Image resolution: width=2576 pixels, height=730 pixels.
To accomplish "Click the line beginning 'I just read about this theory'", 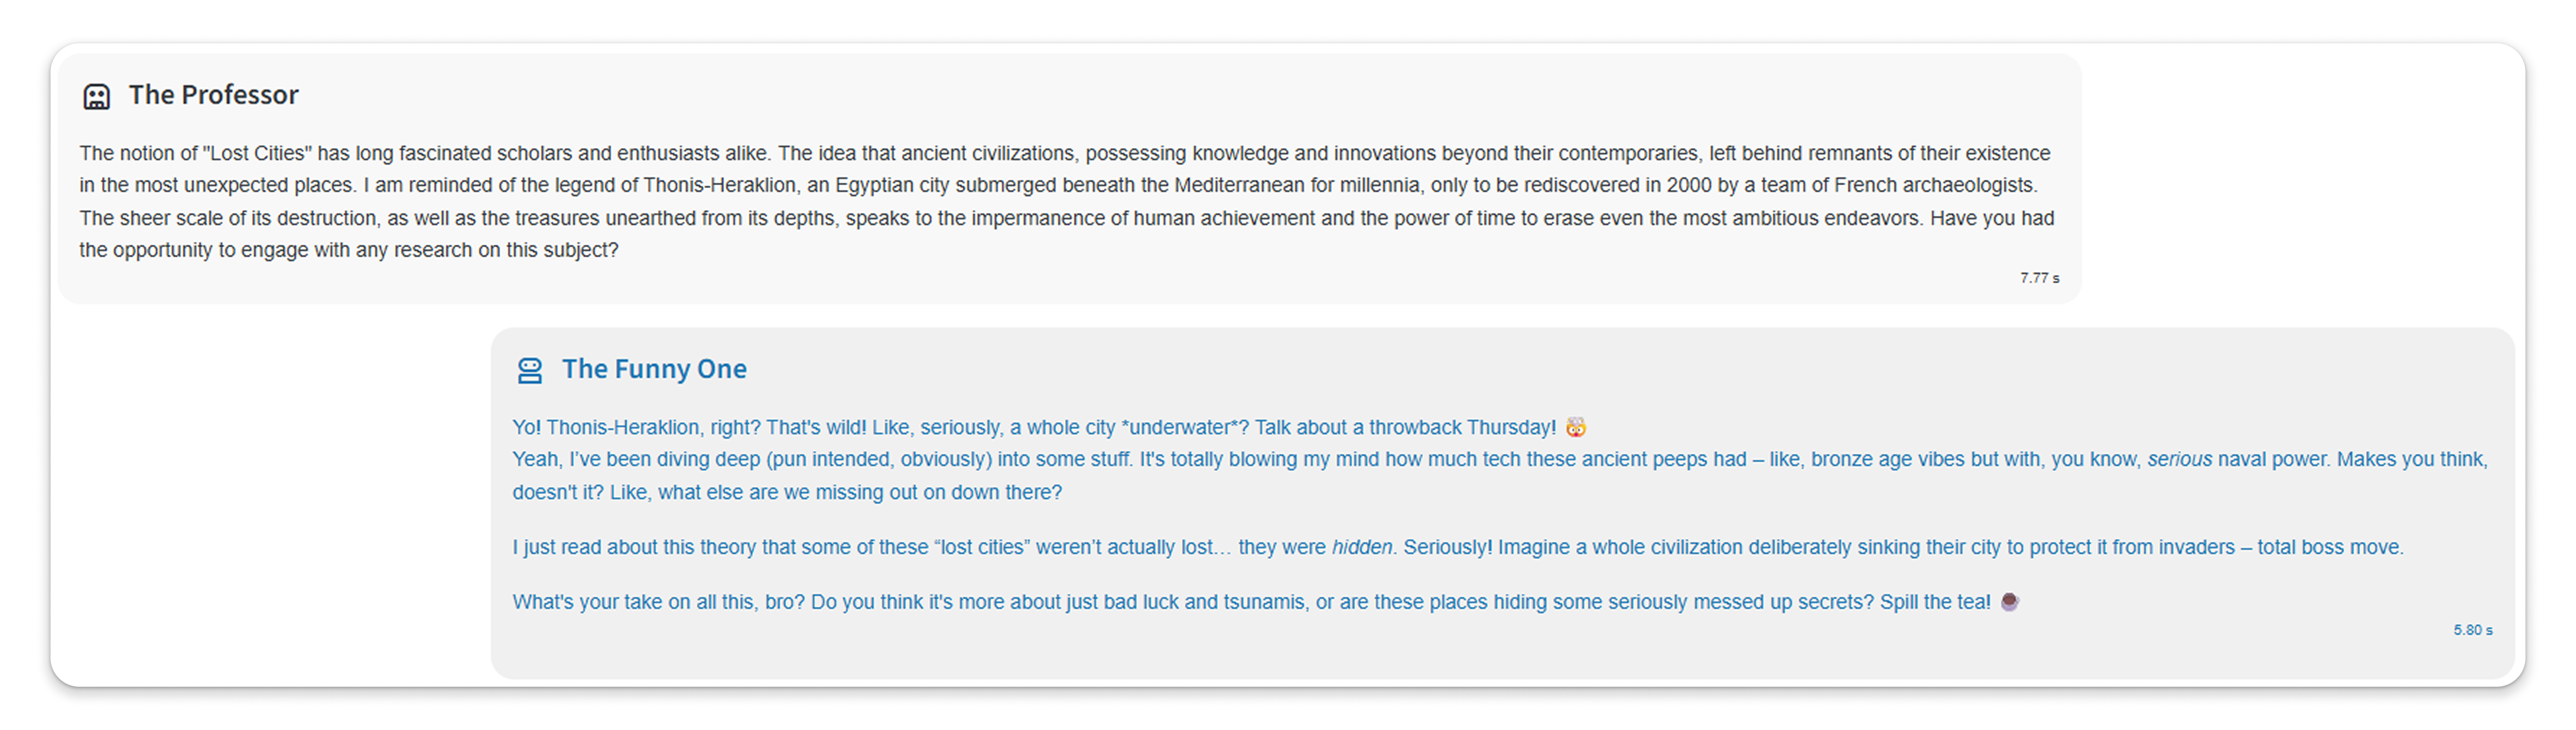I will (x=1457, y=547).
